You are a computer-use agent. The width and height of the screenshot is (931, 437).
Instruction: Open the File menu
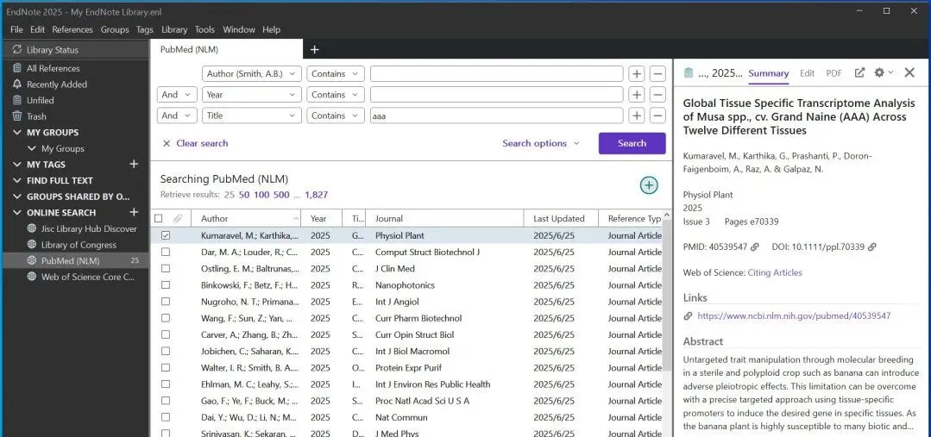click(x=16, y=29)
